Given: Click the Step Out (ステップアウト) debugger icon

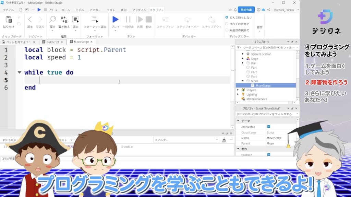Looking at the screenshot, I should (x=211, y=20).
